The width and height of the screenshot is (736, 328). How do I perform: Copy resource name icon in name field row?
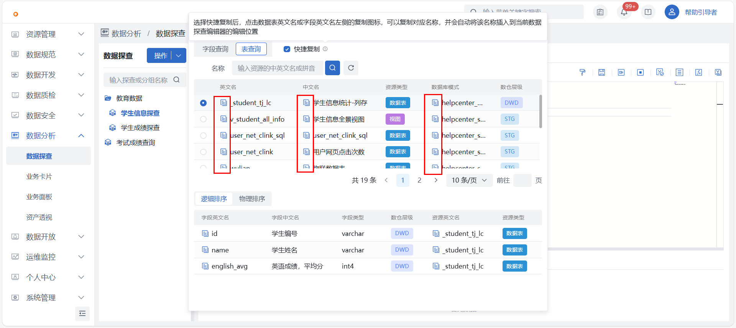point(436,250)
